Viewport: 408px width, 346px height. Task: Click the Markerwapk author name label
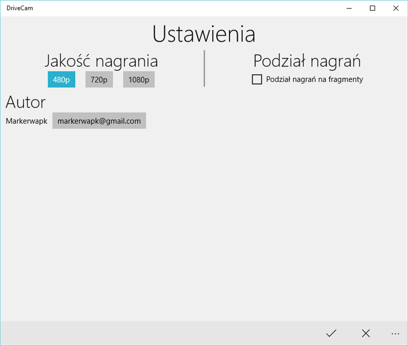click(x=26, y=121)
